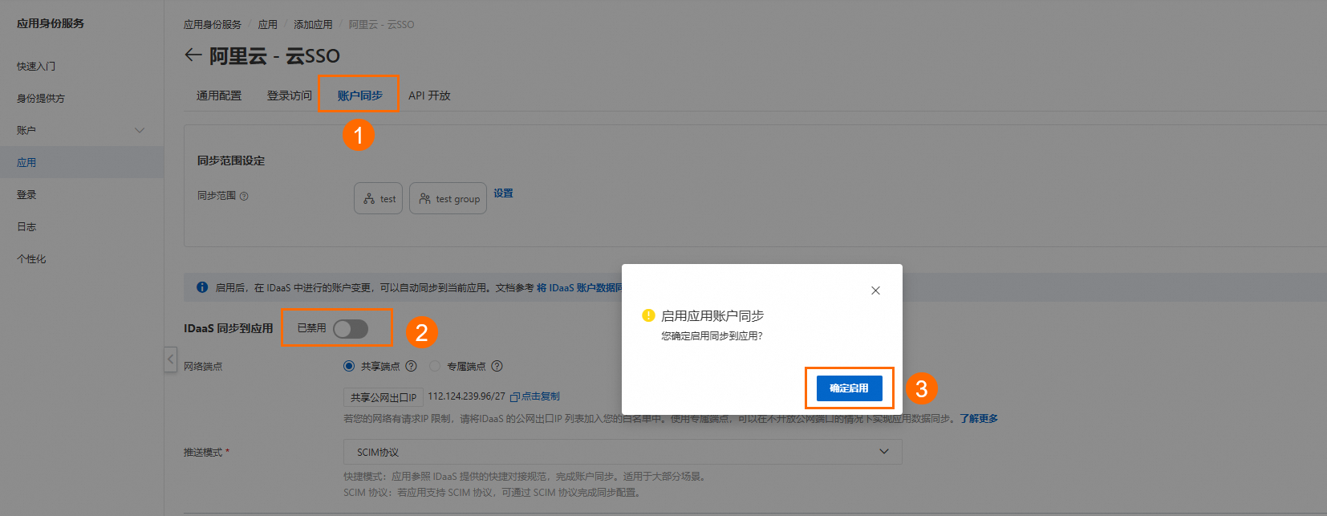Click the 应用身份服务 sidebar title

(x=51, y=23)
